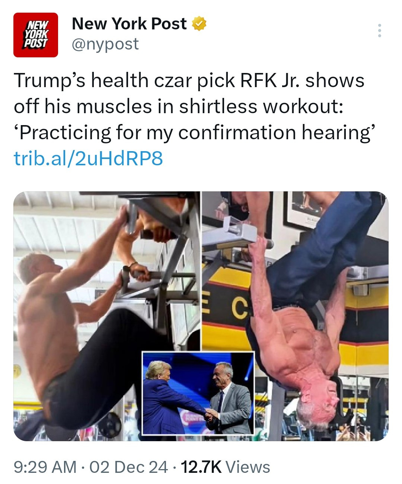Screen dimensions: 402x484
Task: Open the @nypost handle link
Action: [x=105, y=44]
